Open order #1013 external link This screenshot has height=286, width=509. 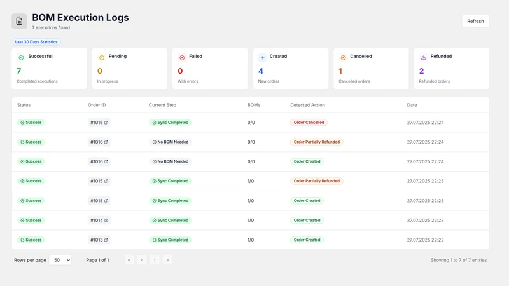[x=99, y=240]
